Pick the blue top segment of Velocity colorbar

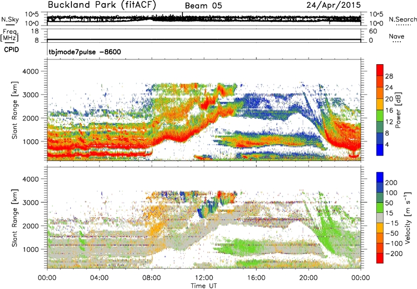coord(380,177)
